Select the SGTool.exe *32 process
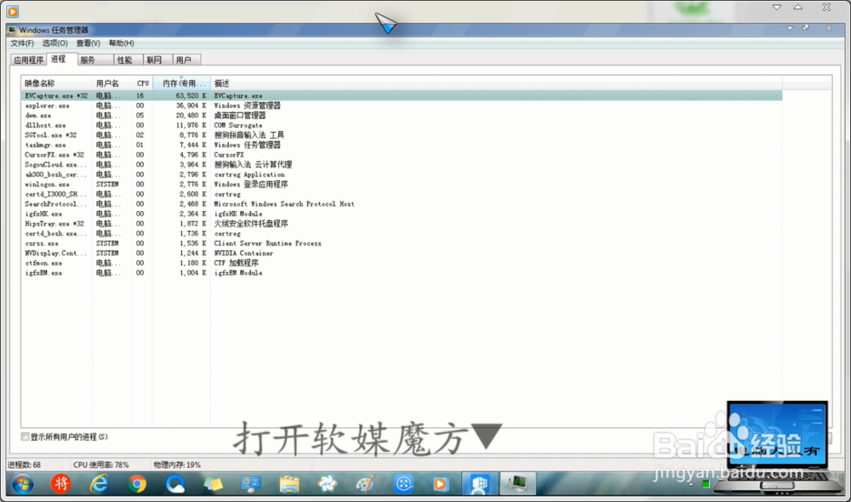 click(x=402, y=134)
